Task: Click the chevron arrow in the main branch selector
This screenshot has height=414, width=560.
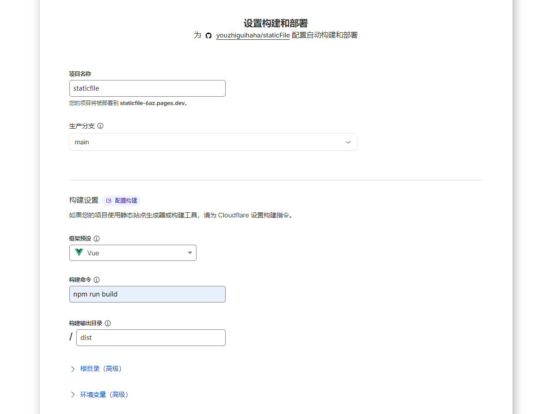Action: point(348,142)
